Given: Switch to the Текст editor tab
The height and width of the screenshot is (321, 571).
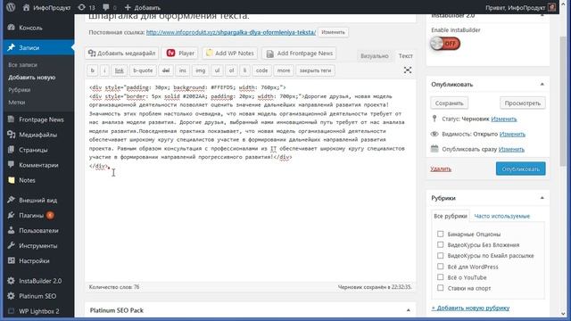Looking at the screenshot, I should (405, 56).
